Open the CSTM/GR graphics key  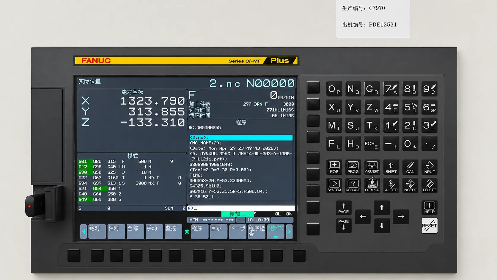click(x=372, y=186)
